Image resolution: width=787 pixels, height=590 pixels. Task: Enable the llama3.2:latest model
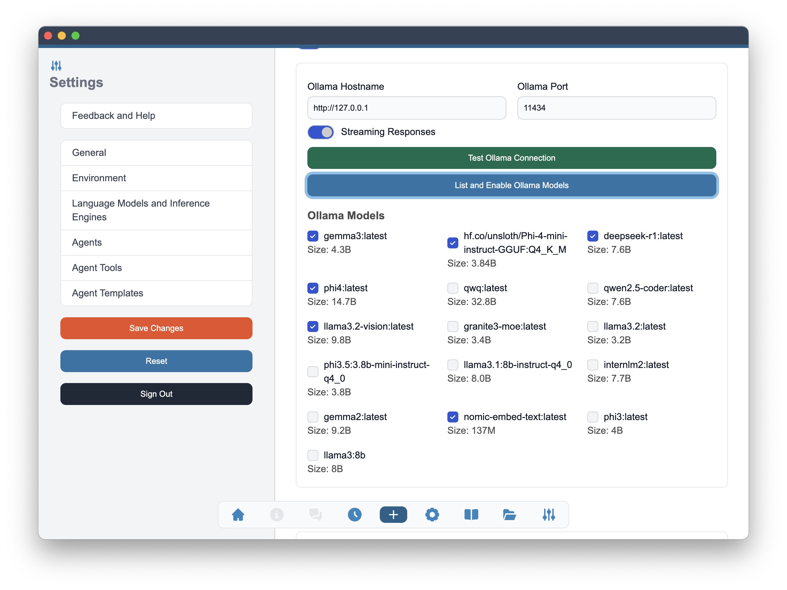pos(592,326)
